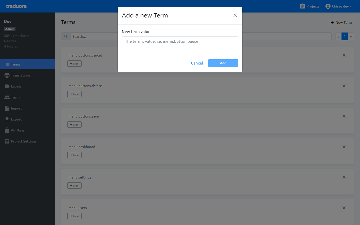The image size is (360, 225).
Task: Click the new term value input field
Action: click(180, 41)
